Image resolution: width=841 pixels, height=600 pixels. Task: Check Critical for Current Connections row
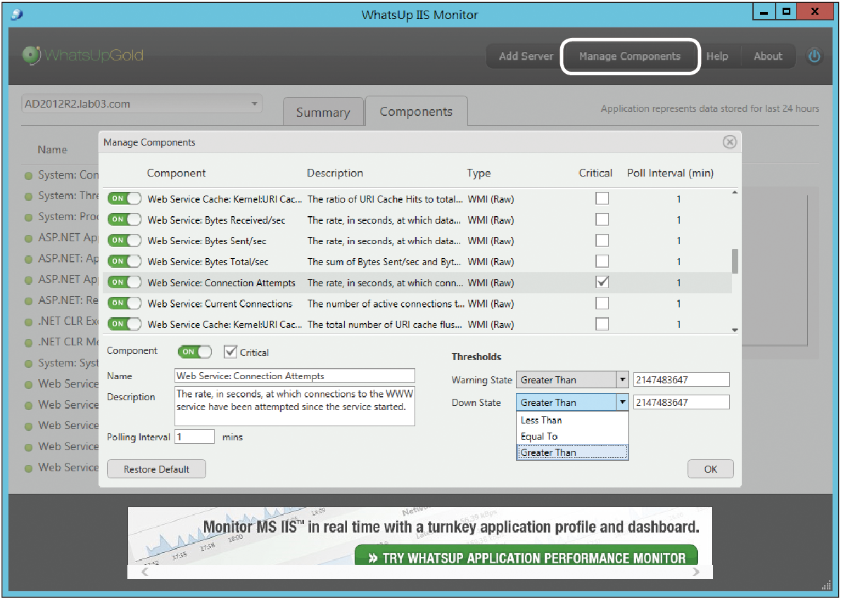(x=602, y=303)
